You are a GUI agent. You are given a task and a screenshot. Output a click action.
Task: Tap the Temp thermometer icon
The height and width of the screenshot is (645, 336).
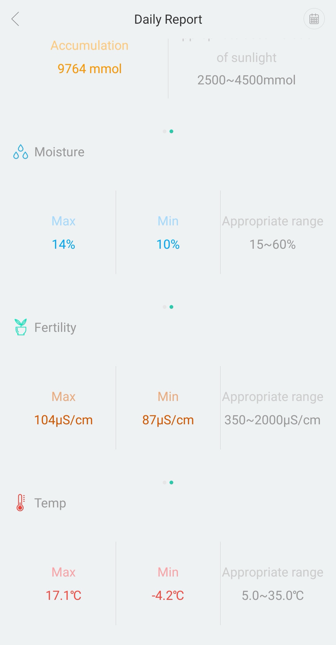coord(21,503)
